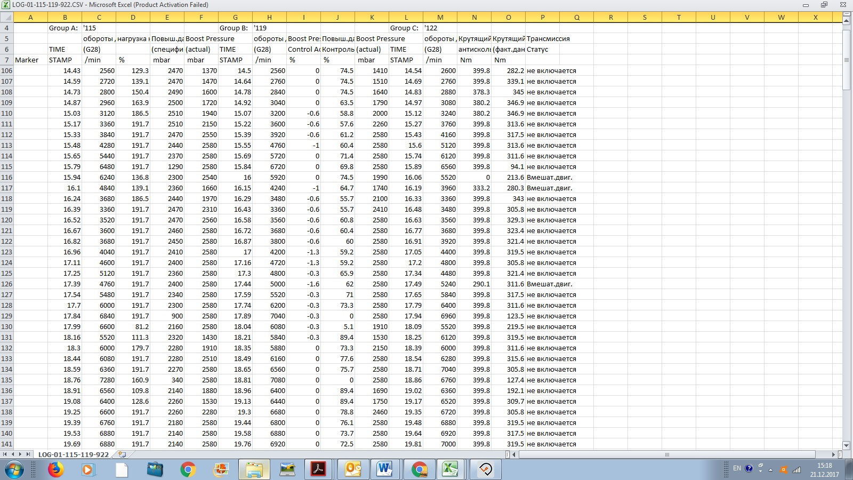Select the LOG-01-115-119-922 sheet tab
This screenshot has height=480, width=853.
[73, 454]
